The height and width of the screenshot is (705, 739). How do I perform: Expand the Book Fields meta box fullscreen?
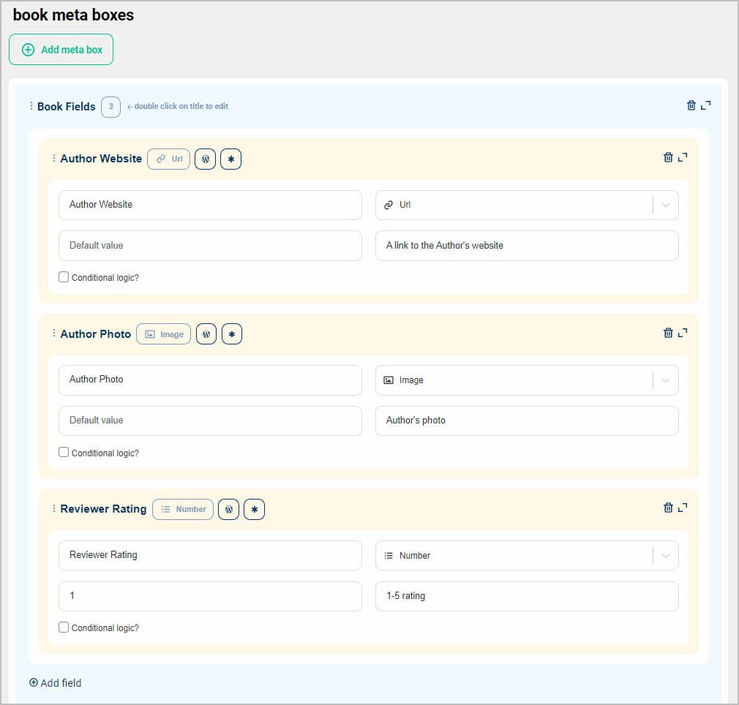click(705, 105)
